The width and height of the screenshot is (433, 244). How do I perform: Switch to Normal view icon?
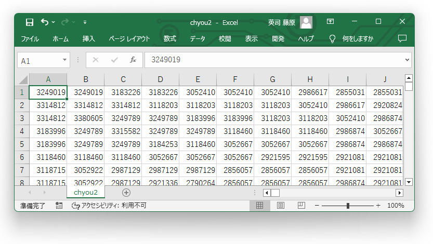(259, 206)
